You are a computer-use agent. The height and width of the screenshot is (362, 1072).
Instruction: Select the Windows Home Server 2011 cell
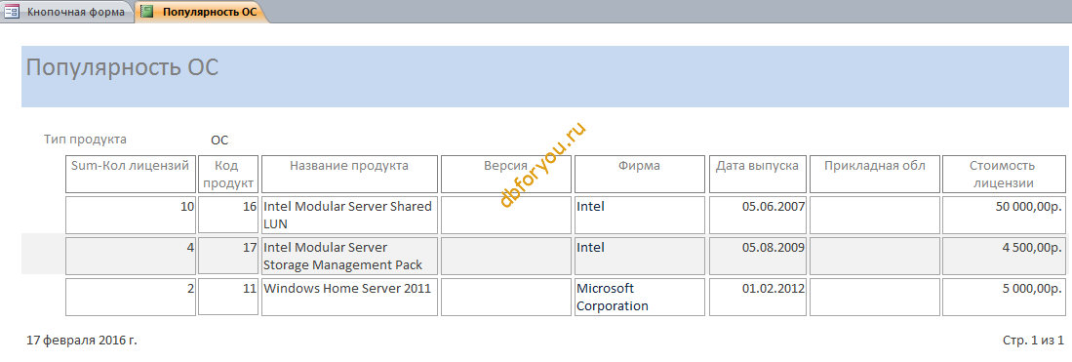349,297
